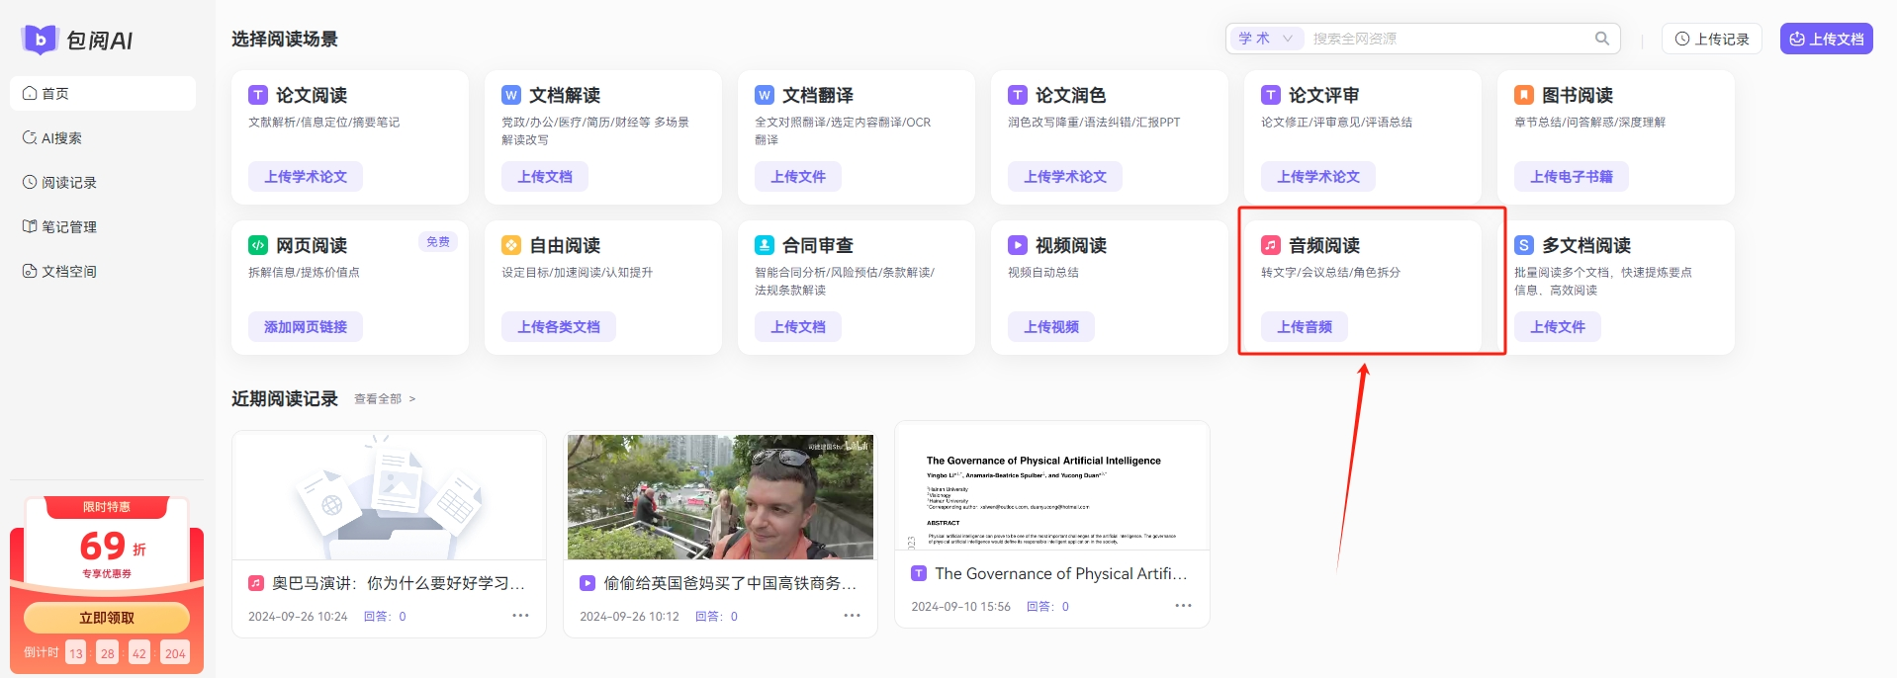The image size is (1897, 678).
Task: Open the 偷偷给英国爸妈 video thumbnail
Action: 720,497
